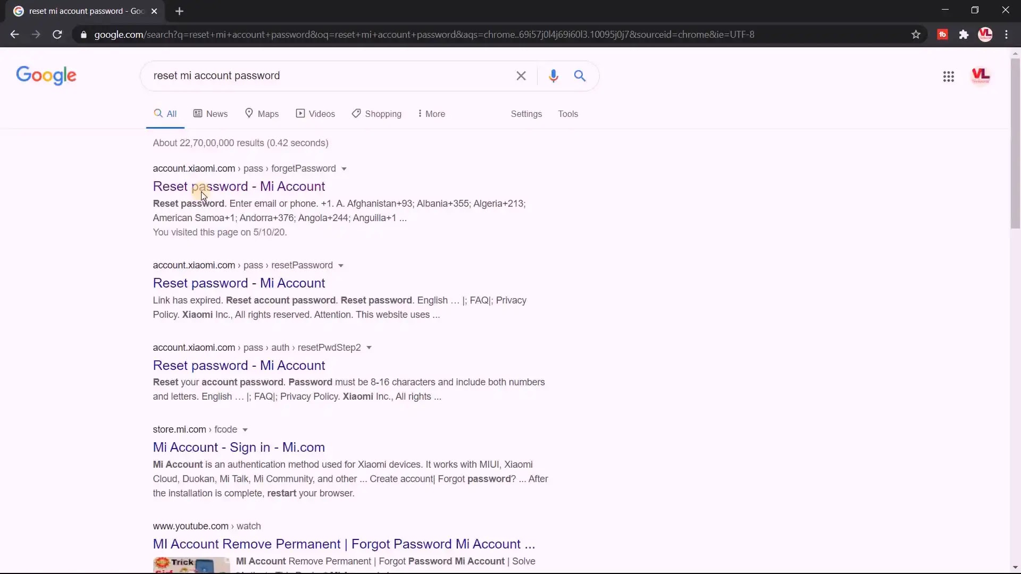Go back to previous page
1021x574 pixels.
point(14,35)
